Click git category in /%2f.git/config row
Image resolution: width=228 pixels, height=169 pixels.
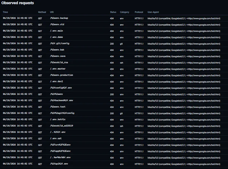tap(121, 44)
